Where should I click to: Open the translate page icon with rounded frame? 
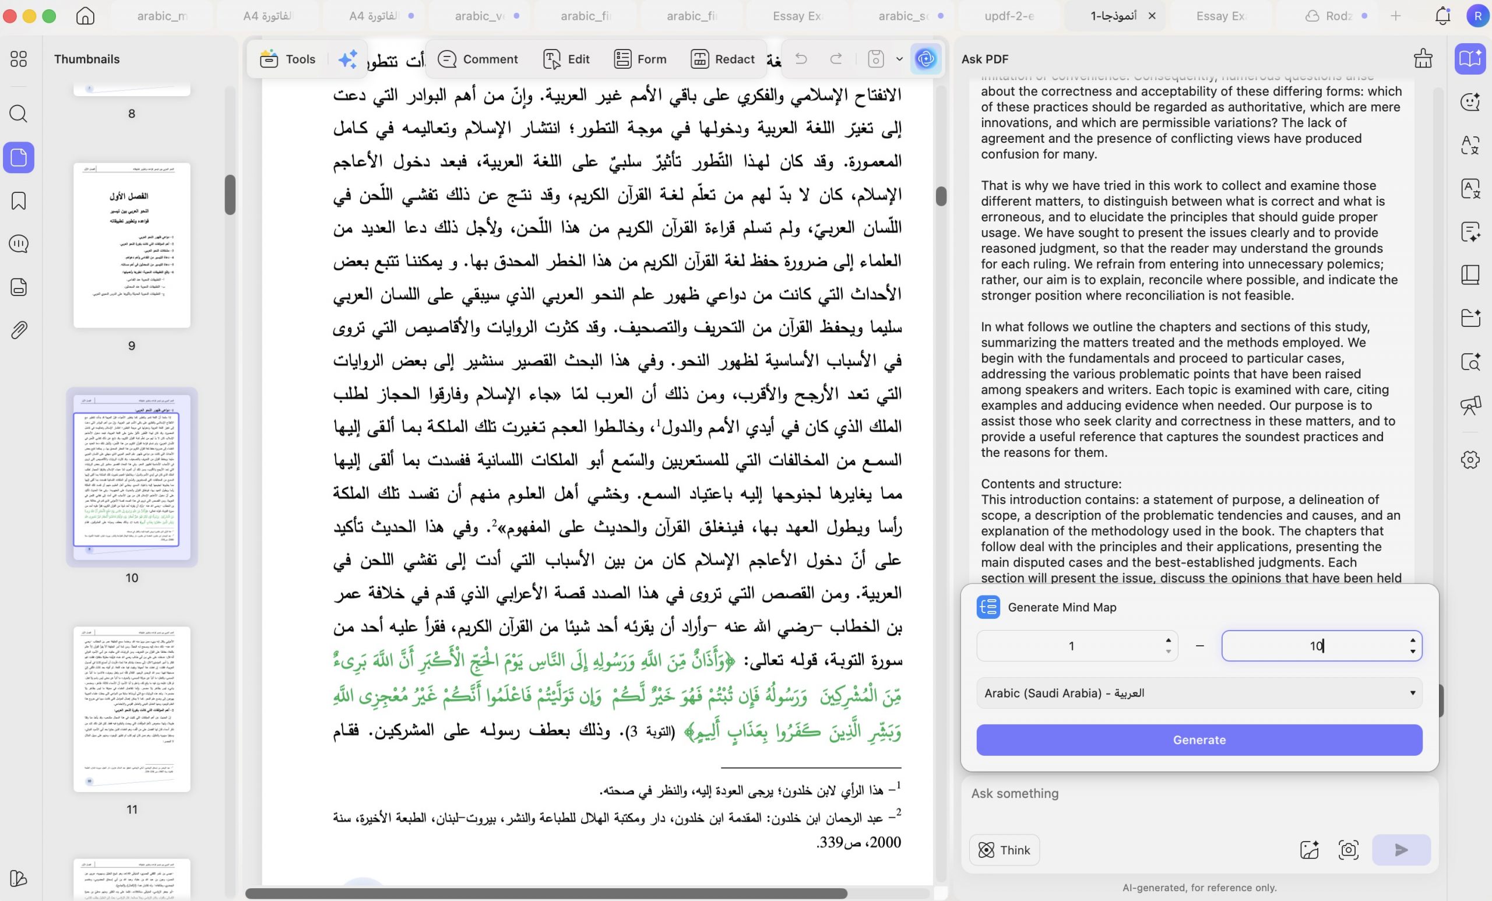pyautogui.click(x=1470, y=188)
